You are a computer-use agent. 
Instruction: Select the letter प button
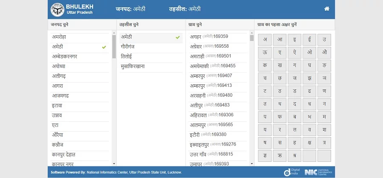[265, 117]
